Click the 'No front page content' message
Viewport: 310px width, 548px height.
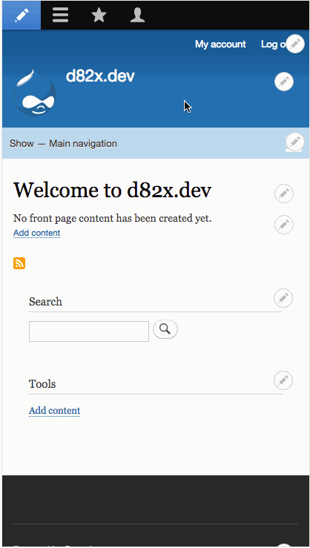coord(113,219)
